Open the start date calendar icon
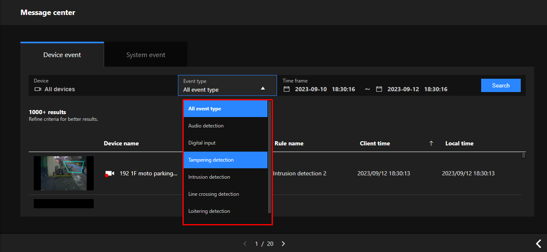The height and width of the screenshot is (252, 547). pos(287,89)
